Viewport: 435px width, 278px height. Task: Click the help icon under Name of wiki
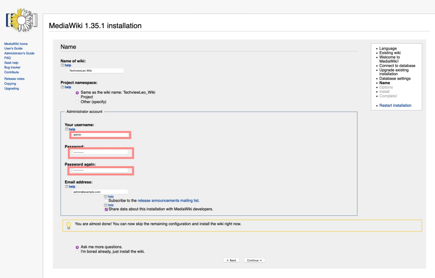(x=62, y=65)
